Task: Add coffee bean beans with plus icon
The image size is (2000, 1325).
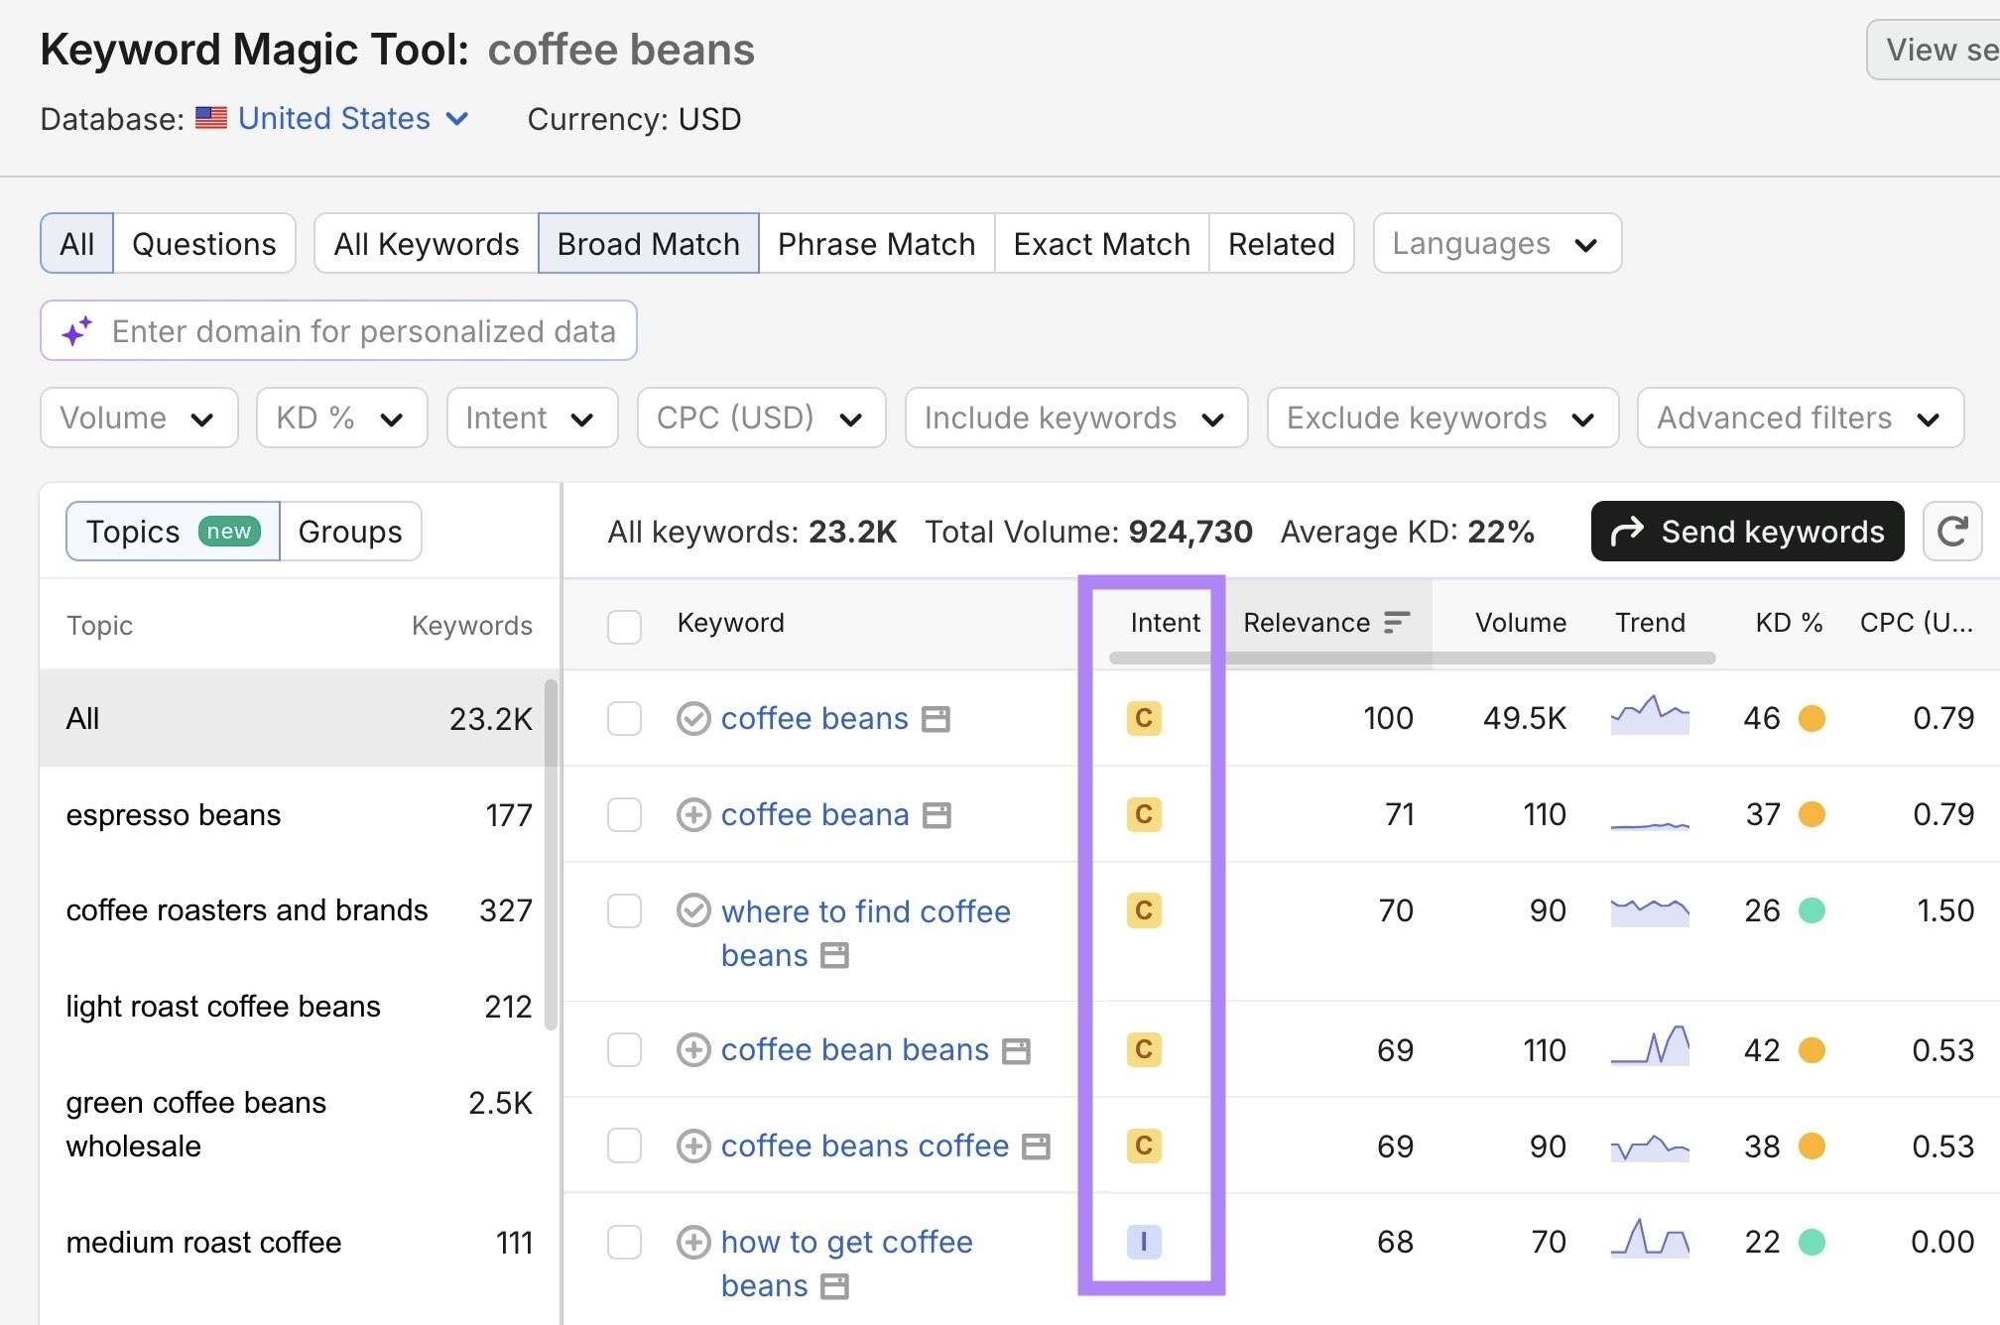Action: 693,1050
